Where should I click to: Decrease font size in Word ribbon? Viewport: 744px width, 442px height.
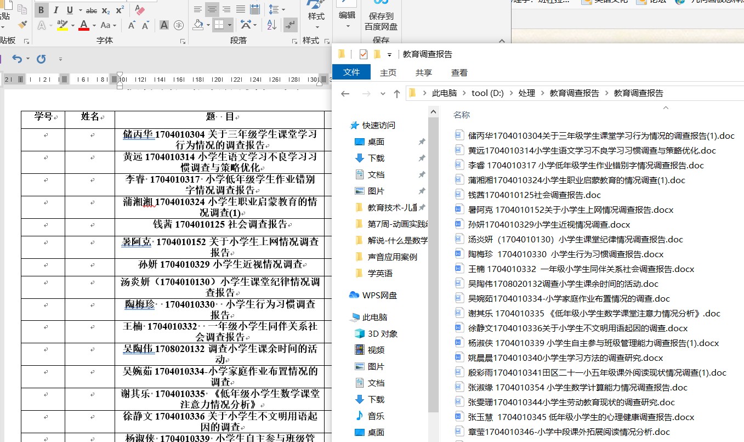[146, 25]
